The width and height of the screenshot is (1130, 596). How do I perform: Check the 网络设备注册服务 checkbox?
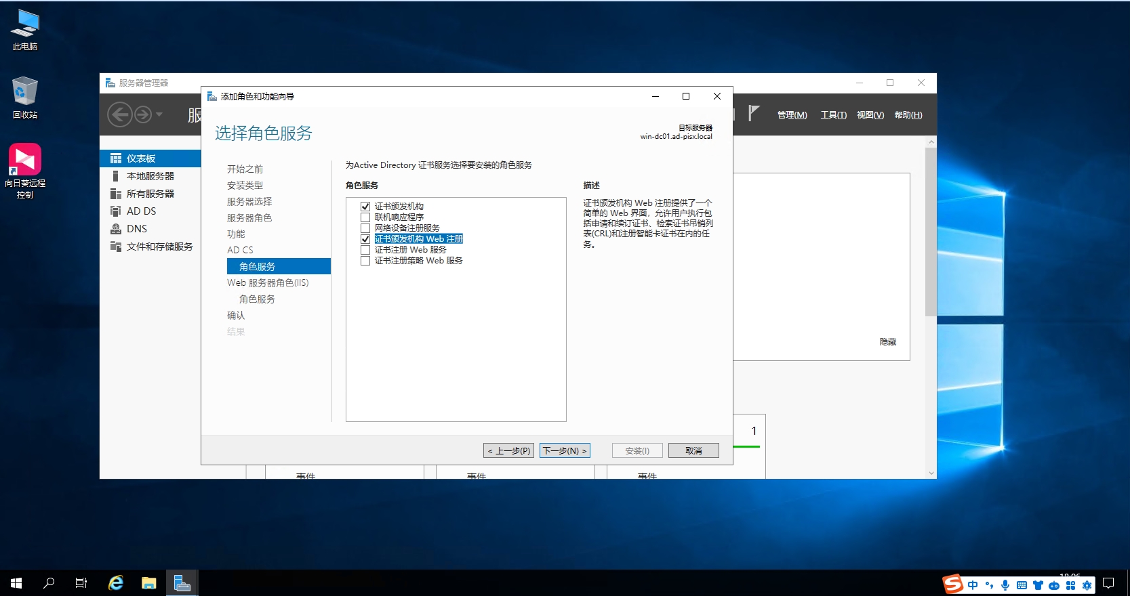pos(365,228)
